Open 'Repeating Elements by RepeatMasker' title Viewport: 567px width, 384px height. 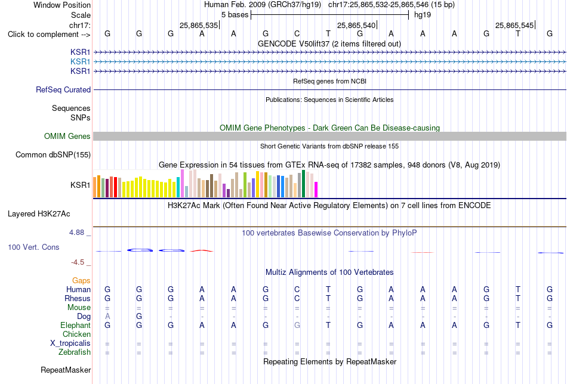329,361
